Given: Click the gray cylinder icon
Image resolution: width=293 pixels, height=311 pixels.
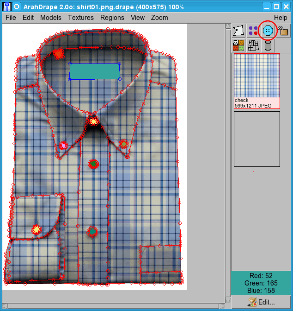Looking at the screenshot, I should [268, 45].
